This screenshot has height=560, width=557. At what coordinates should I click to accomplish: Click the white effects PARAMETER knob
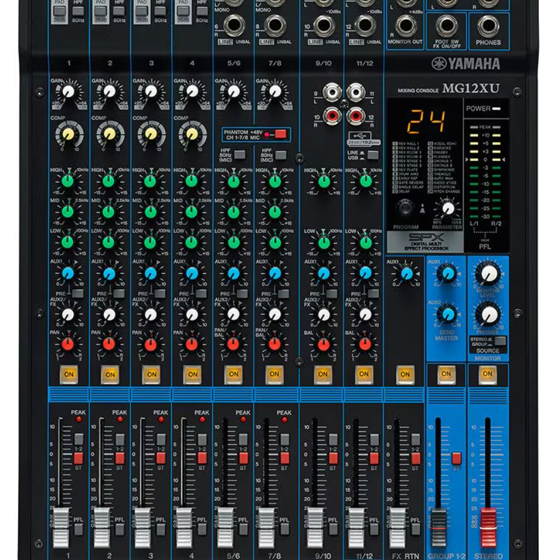(x=448, y=208)
